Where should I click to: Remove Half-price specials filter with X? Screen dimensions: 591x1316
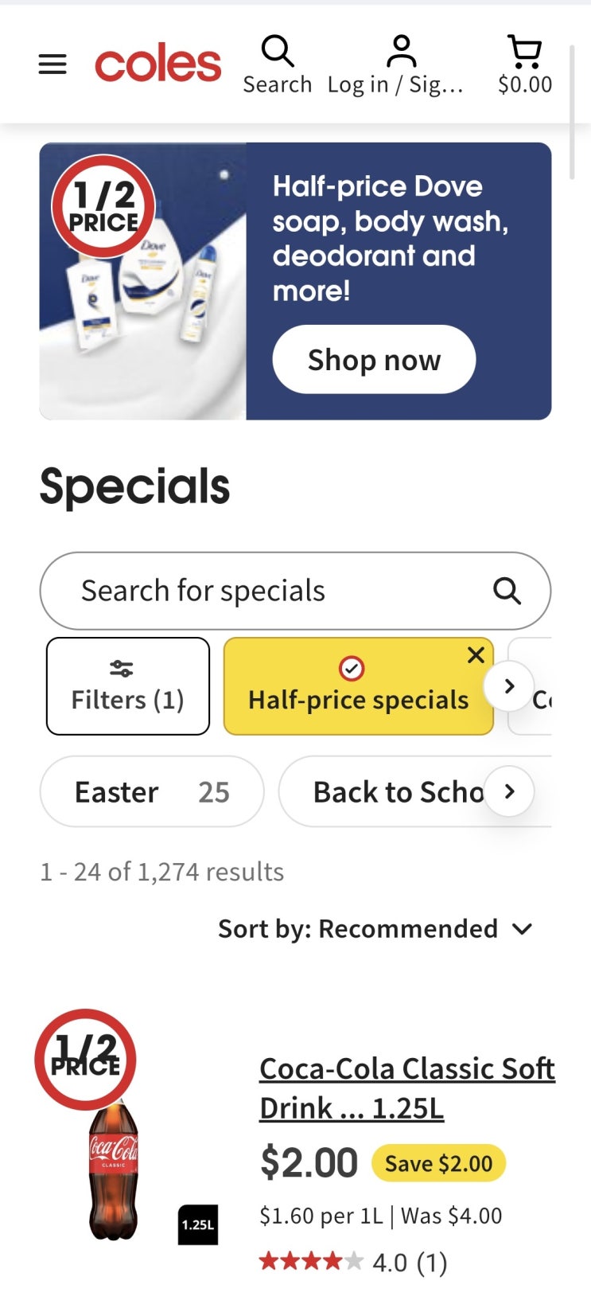476,655
